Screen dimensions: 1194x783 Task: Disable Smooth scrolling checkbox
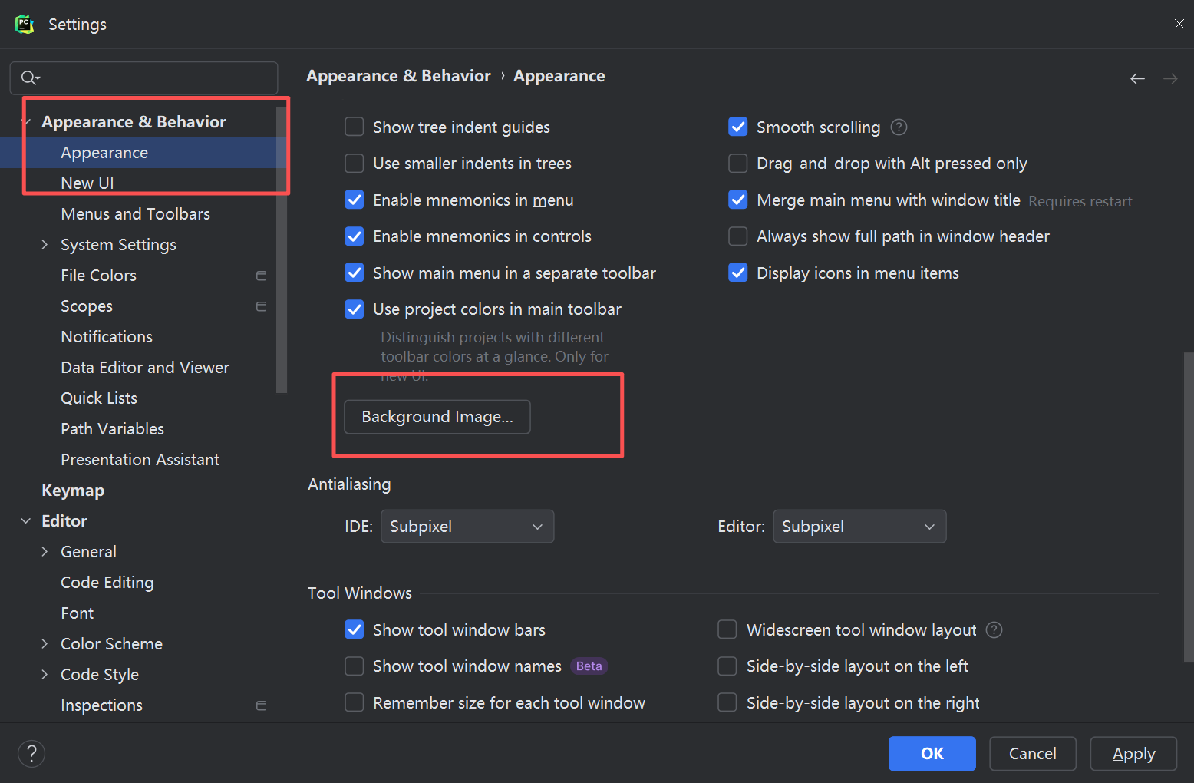[x=737, y=127]
